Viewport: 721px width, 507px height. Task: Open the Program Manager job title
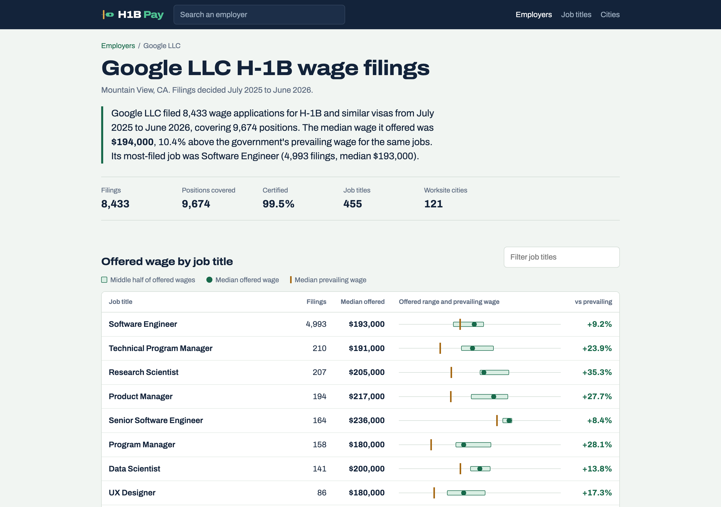(142, 445)
